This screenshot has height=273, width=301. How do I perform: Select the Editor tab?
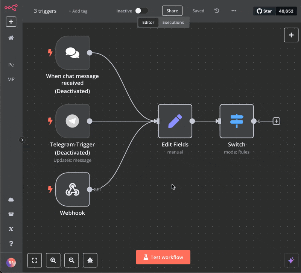pos(148,22)
